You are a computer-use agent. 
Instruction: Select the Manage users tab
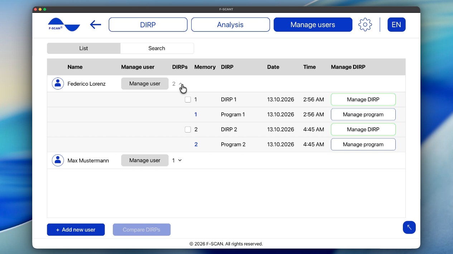click(x=313, y=25)
